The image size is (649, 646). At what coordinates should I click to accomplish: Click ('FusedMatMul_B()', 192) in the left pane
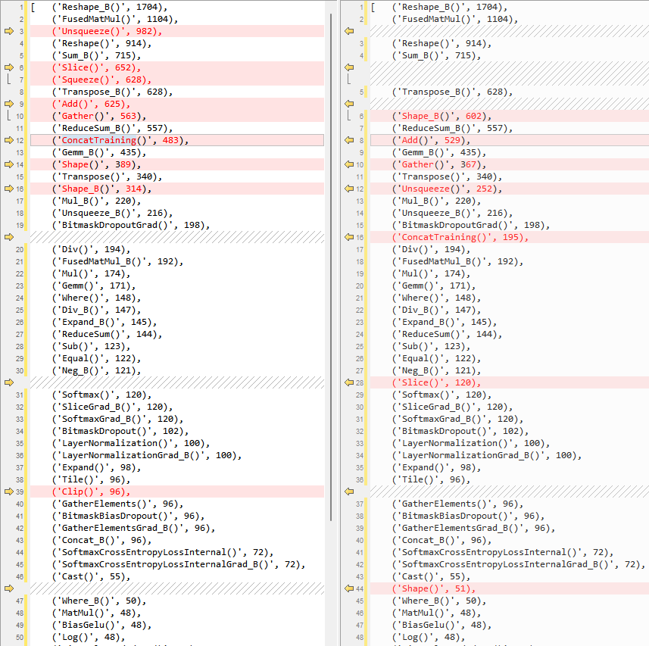[x=118, y=261]
